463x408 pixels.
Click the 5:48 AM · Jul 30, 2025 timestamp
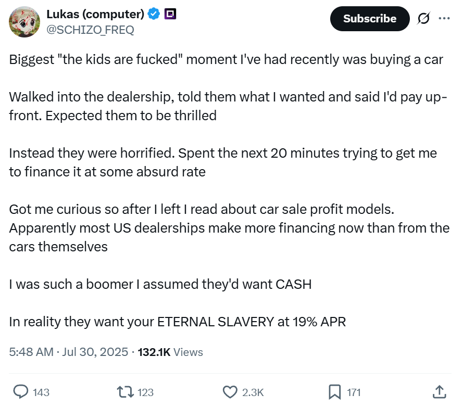[x=69, y=352]
